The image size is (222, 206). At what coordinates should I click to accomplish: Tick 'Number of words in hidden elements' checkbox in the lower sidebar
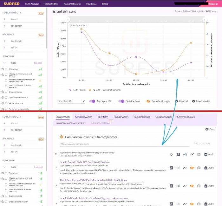pos(6,190)
